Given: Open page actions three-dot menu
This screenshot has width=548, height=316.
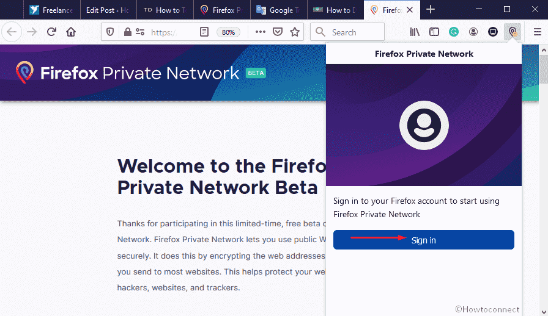Looking at the screenshot, I should point(261,32).
